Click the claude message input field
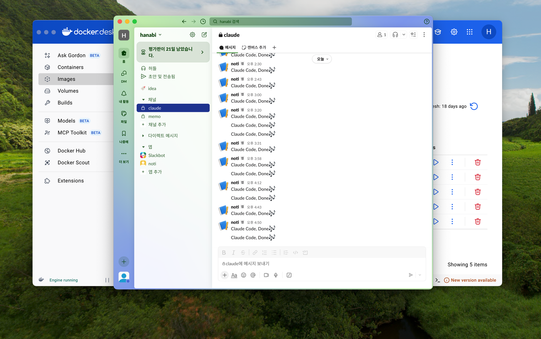541x339 pixels. tap(322, 264)
